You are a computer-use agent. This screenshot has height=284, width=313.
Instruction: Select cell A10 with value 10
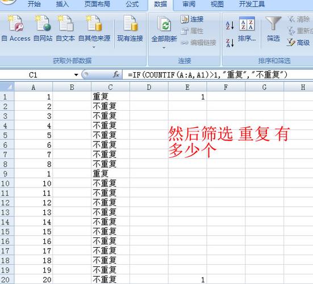[34, 183]
